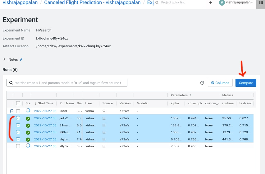Image resolution: width=265 pixels, height=174 pixels.
Task: Click the 0.900 colsample value
Action: 193,146
